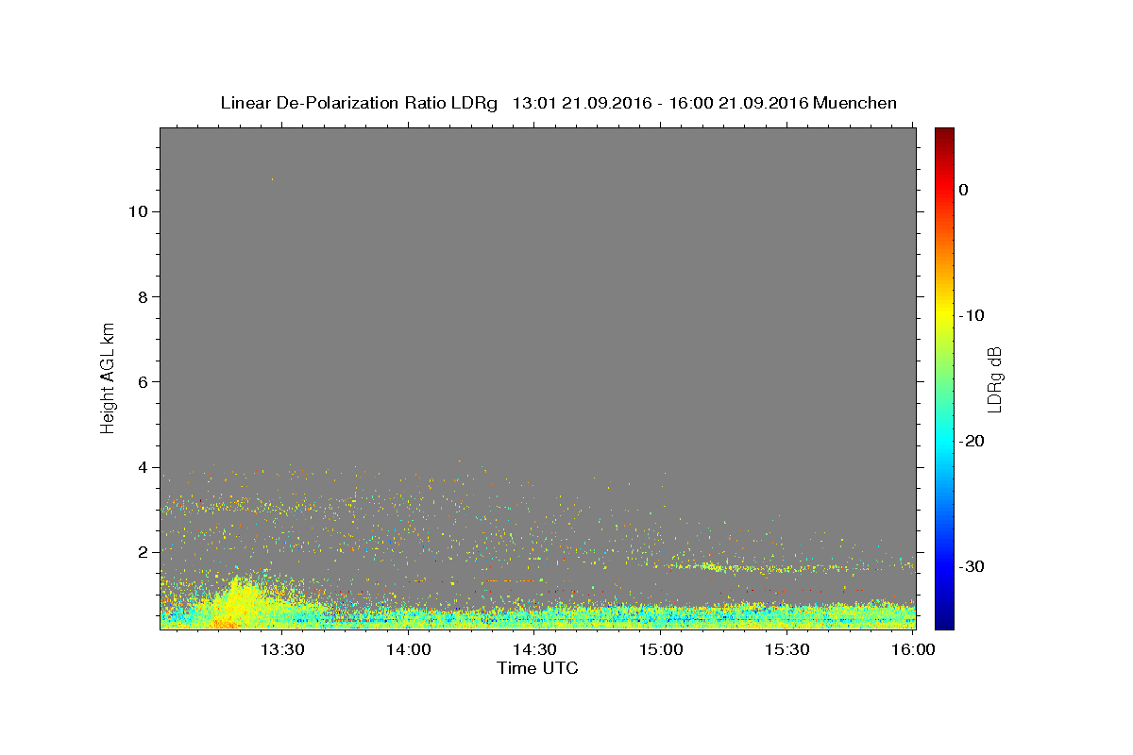The width and height of the screenshot is (1133, 755).
Task: Click the height tick label 2
Action: tap(141, 552)
